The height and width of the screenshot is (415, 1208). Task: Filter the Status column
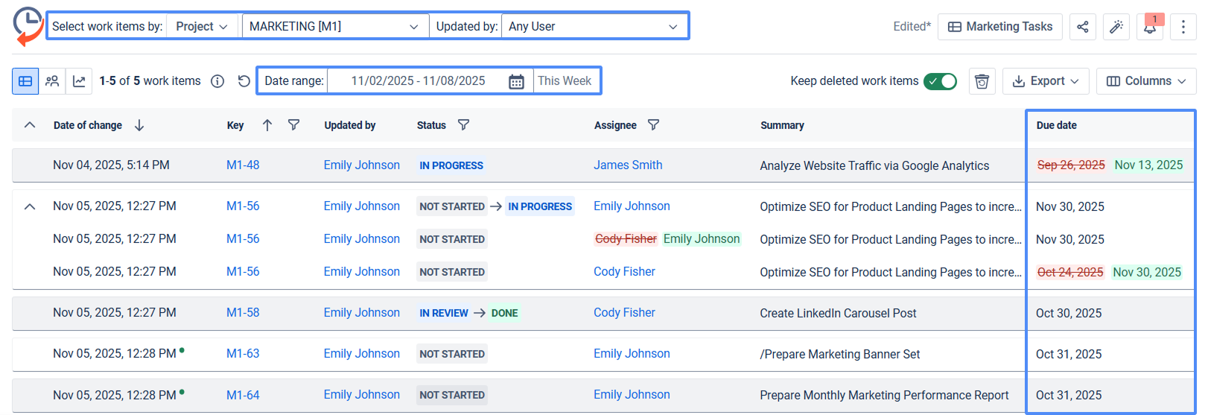(x=463, y=125)
